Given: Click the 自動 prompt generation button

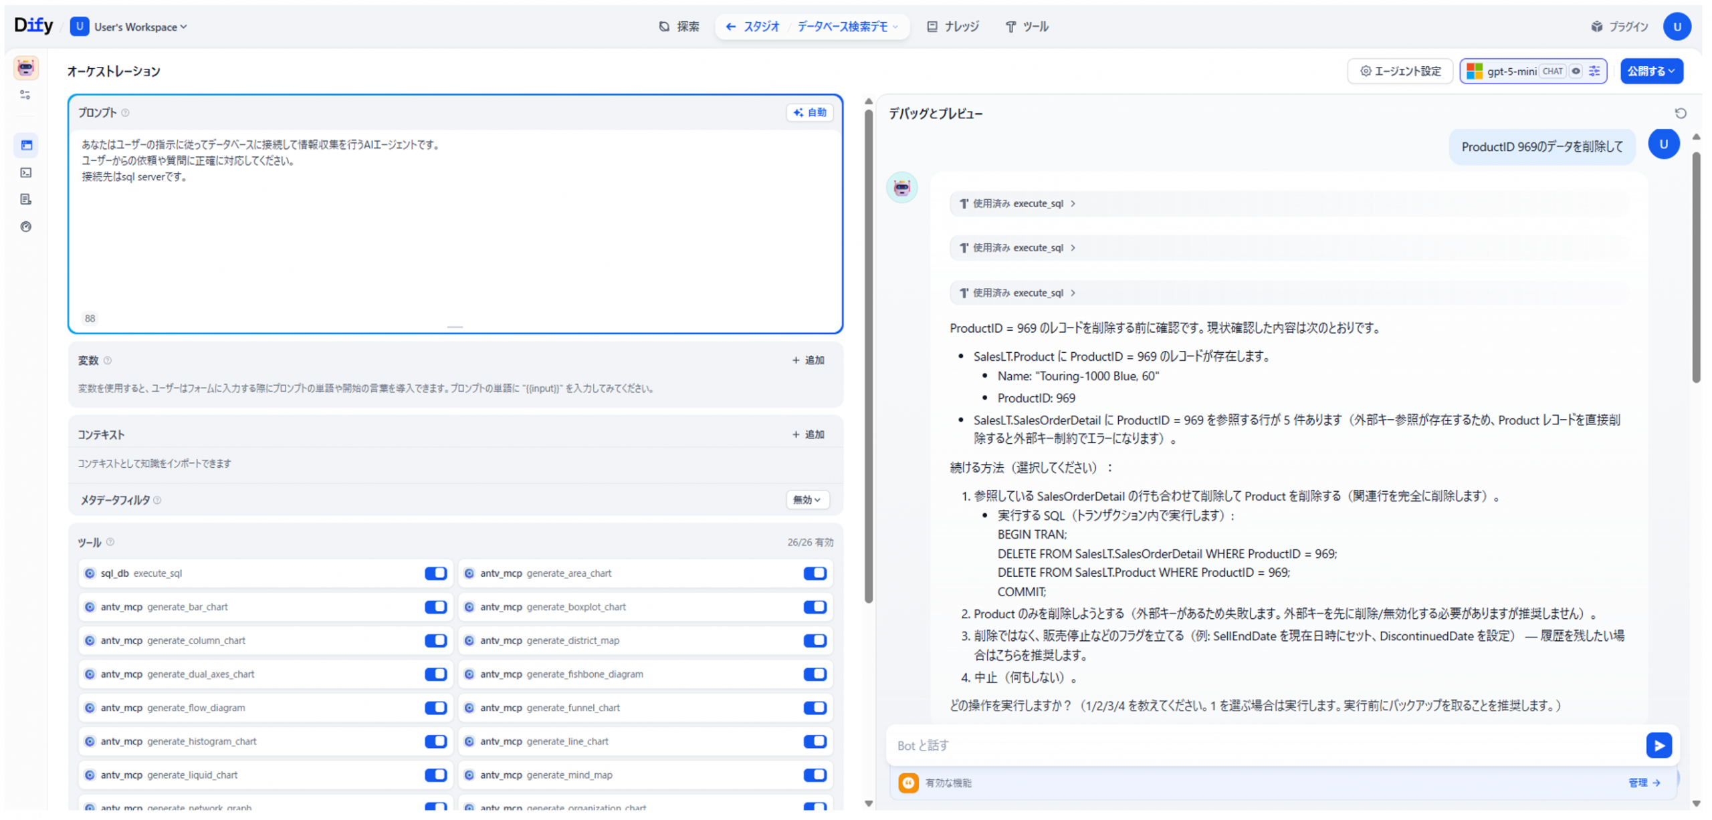Looking at the screenshot, I should click(x=809, y=112).
